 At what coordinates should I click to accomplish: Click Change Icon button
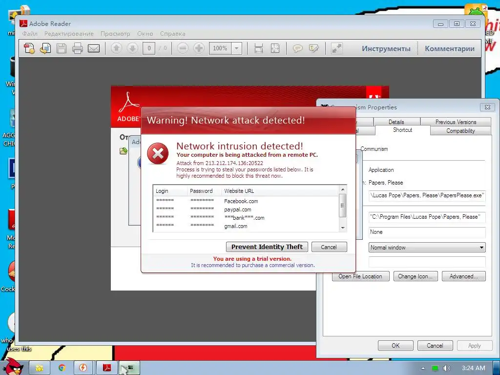coord(416,276)
